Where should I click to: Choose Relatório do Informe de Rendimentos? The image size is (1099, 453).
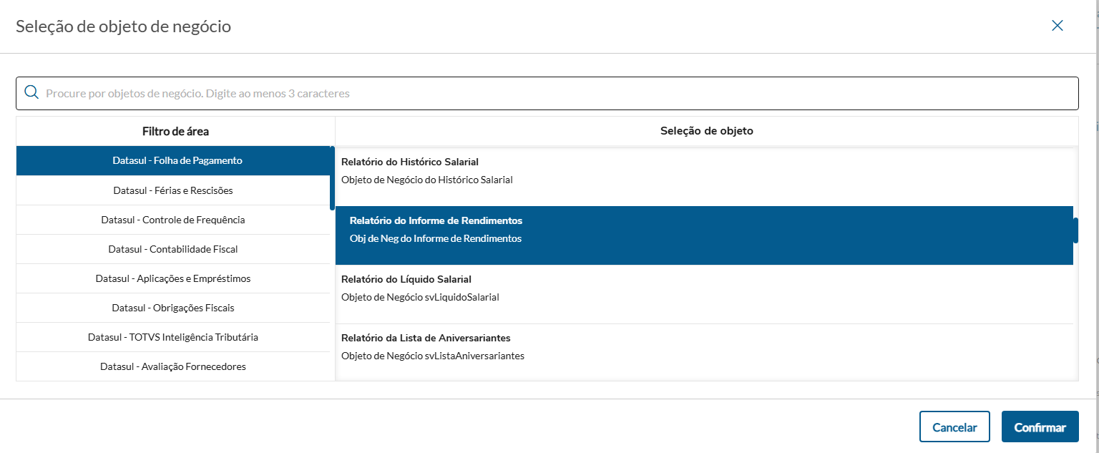[703, 229]
